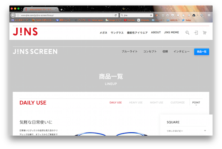Click the browser search field containing jins
222x149 pixels.
coord(137,15)
